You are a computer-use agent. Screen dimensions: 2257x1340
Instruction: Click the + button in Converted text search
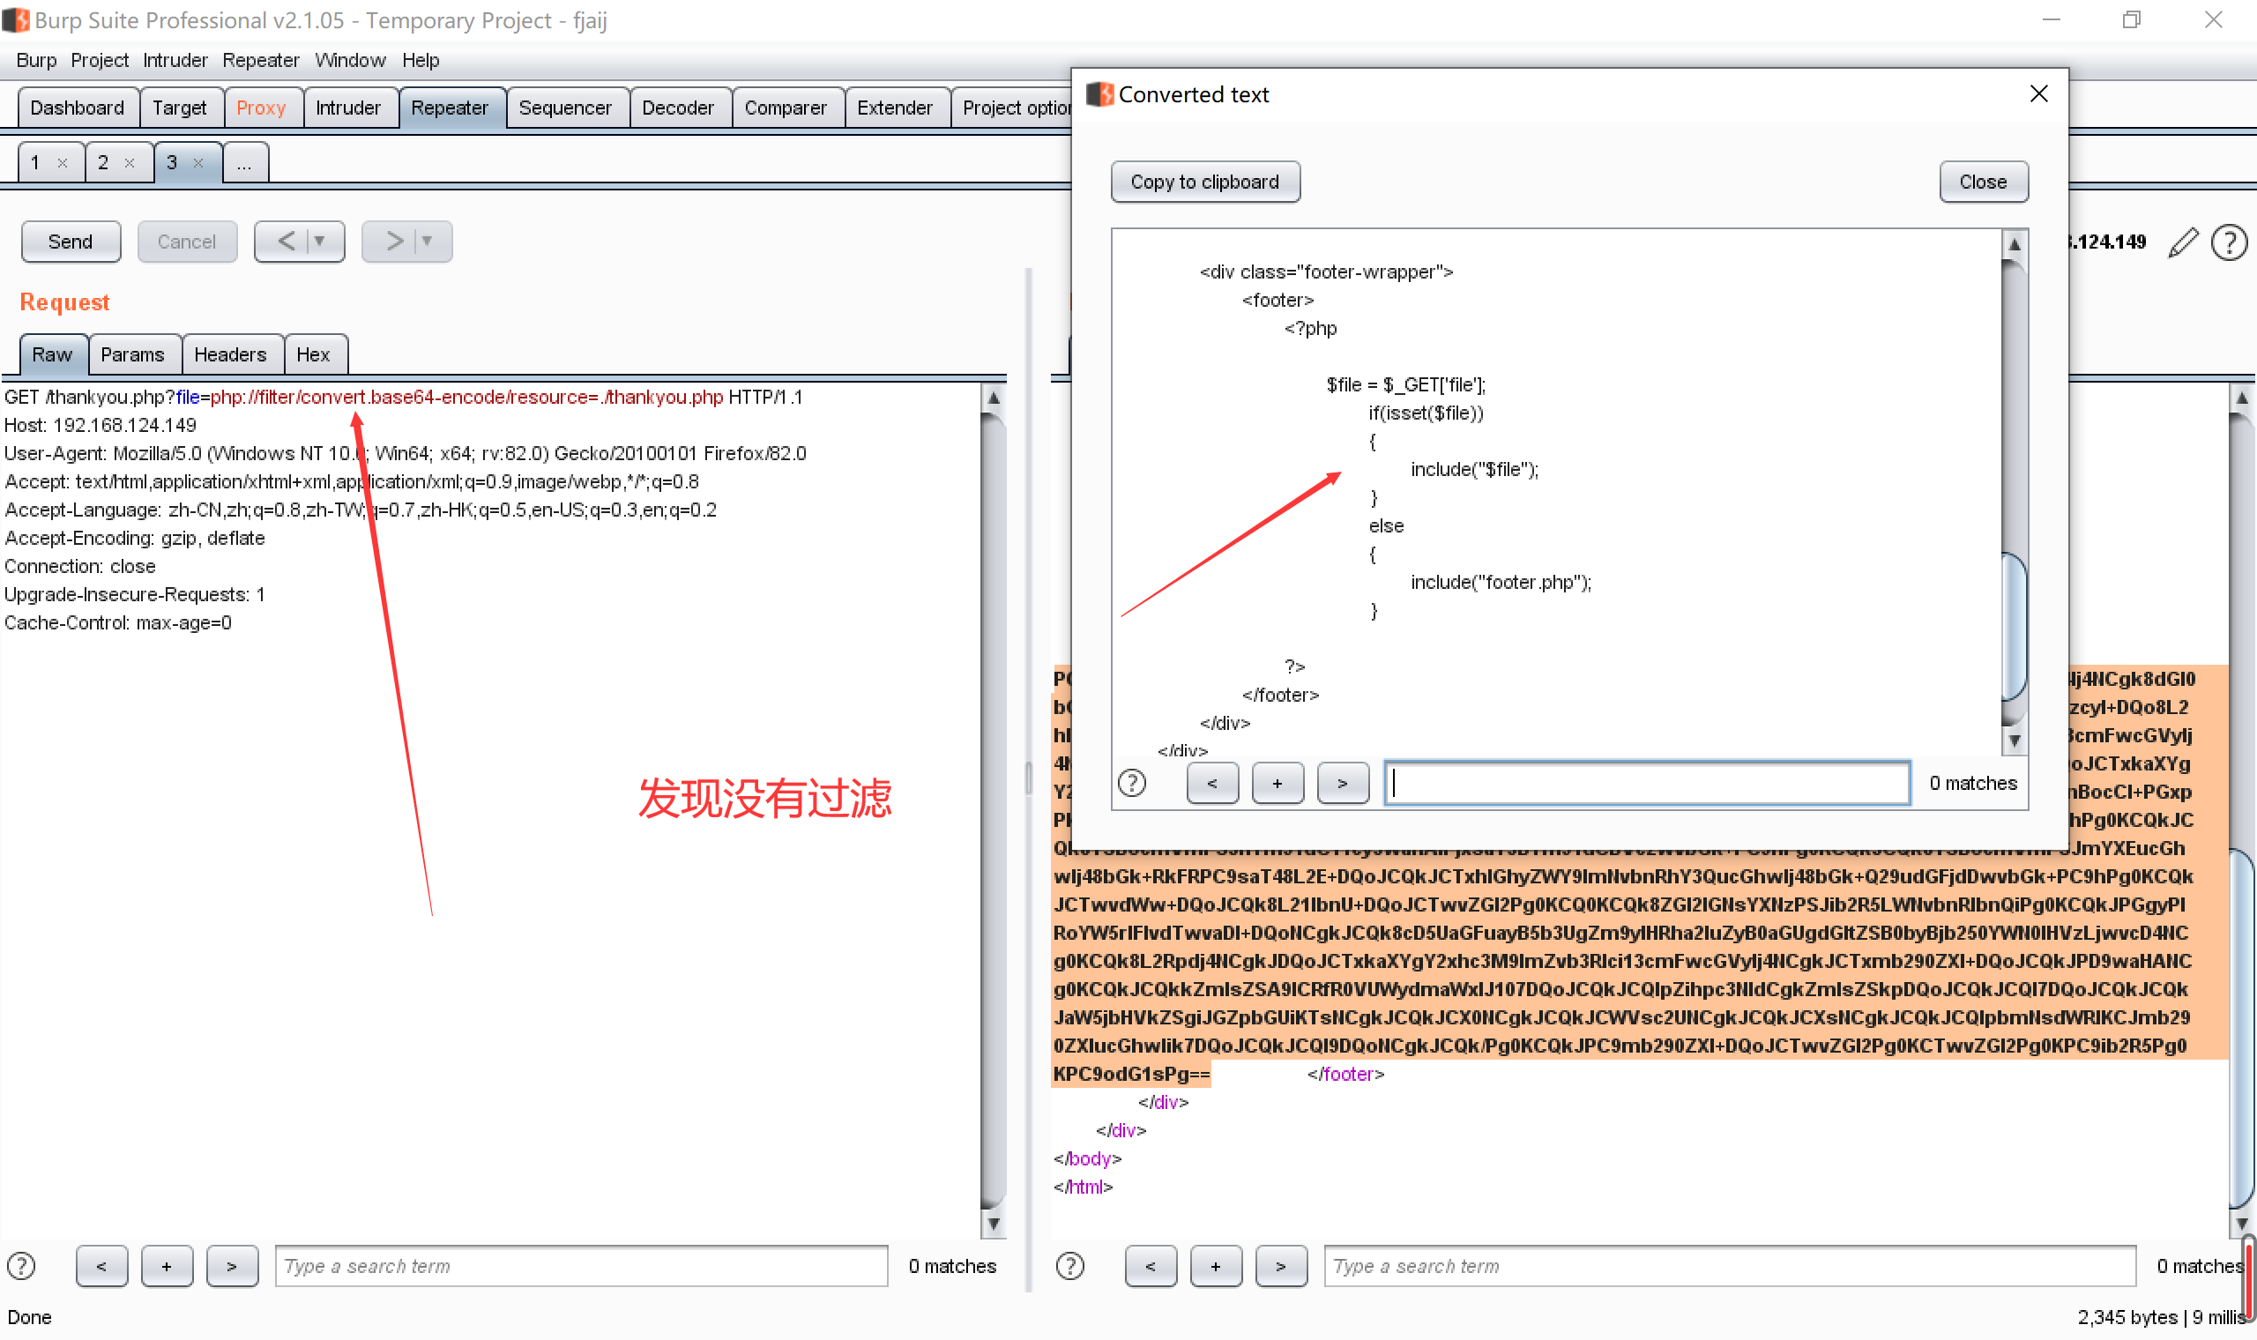pos(1277,783)
